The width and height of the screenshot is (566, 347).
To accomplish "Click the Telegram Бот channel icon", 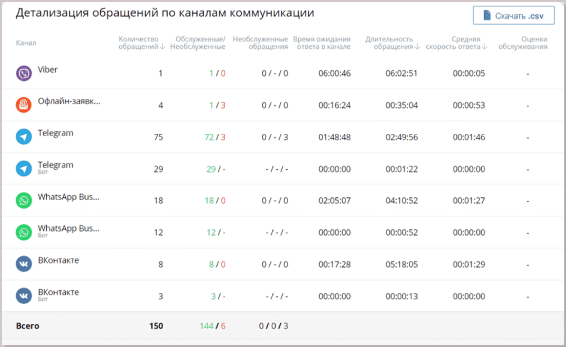I will point(24,169).
